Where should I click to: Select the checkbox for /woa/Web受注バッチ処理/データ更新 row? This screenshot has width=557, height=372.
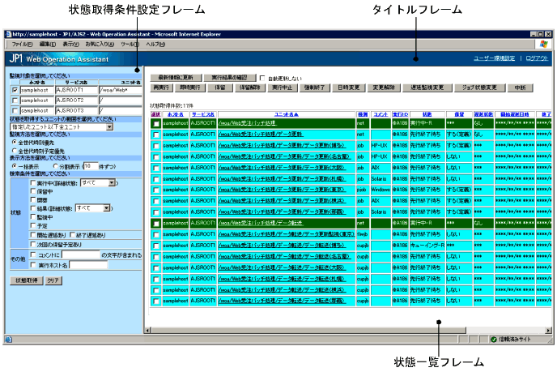(156, 135)
